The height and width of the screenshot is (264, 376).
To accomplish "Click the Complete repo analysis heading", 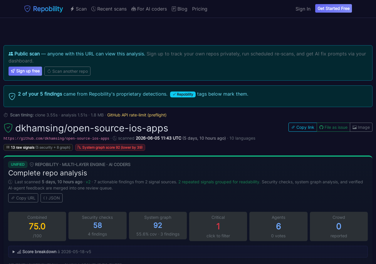I will tap(48, 173).
